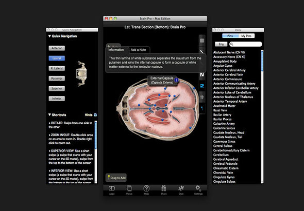Switch to My Pins tab in Index
This screenshot has width=304, height=211.
coord(246,36)
